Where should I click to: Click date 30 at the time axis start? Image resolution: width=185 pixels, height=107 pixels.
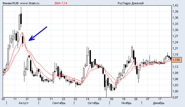click(x=3, y=99)
